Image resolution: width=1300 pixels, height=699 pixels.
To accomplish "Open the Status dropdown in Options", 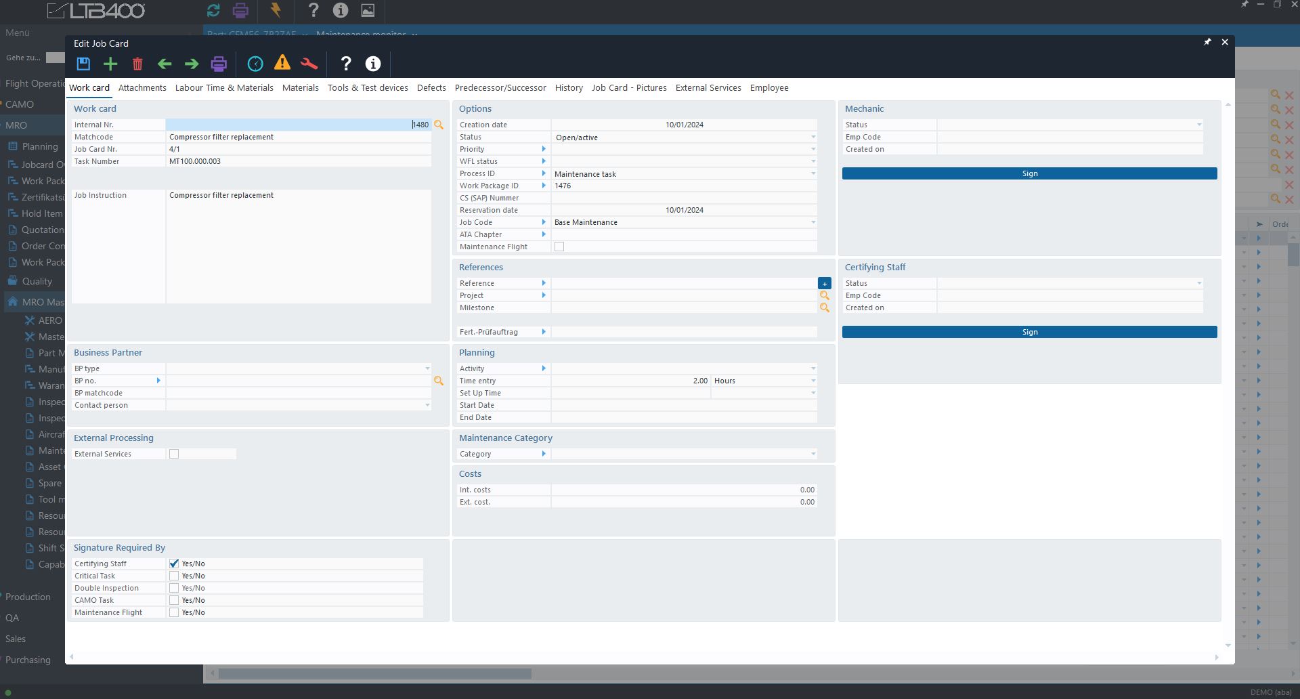I will 812,137.
